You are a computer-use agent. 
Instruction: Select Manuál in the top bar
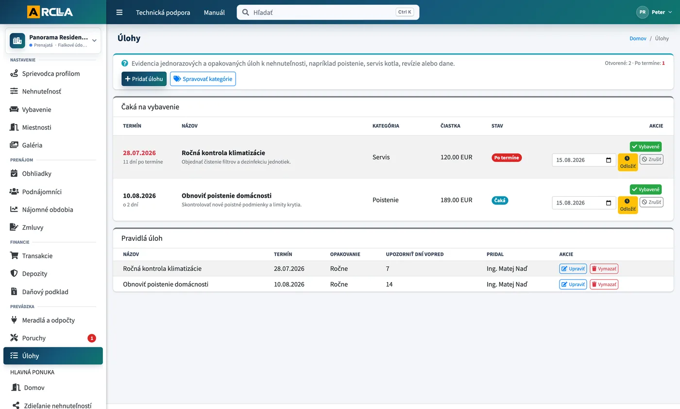214,12
